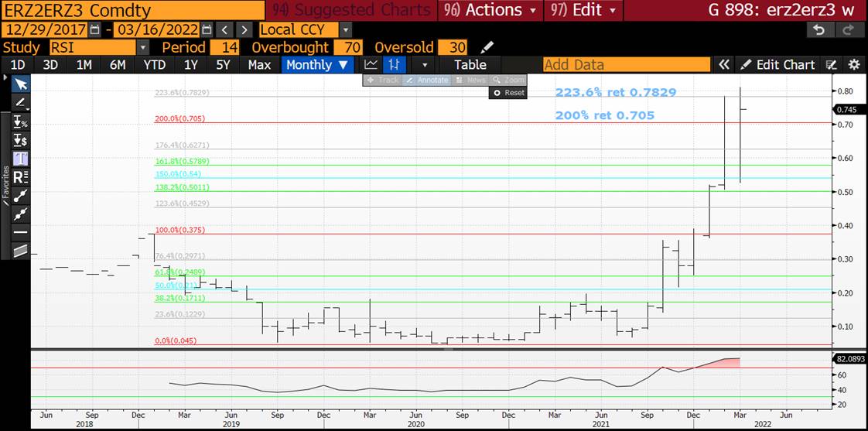The image size is (868, 431).
Task: Collapse the toolbar double chevron
Action: pyautogui.click(x=723, y=65)
